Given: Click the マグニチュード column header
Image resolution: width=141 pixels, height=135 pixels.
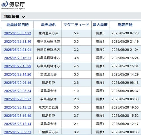Looking at the screenshot, I should [76, 25].
